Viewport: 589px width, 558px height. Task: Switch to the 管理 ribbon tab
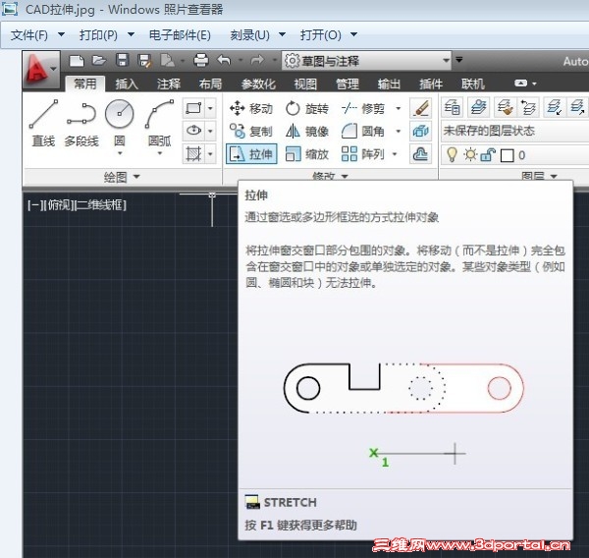(x=348, y=84)
